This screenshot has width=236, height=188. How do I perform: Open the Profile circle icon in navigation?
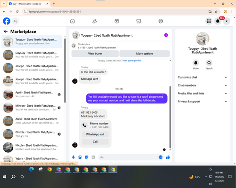[160, 21]
